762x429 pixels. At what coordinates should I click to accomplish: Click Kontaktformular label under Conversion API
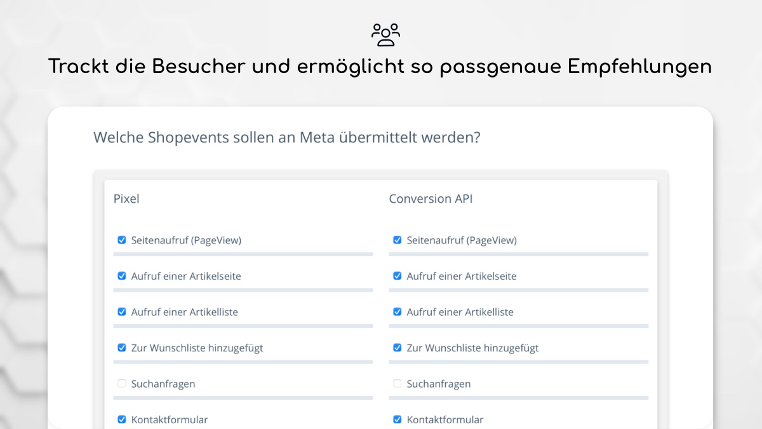(x=445, y=419)
